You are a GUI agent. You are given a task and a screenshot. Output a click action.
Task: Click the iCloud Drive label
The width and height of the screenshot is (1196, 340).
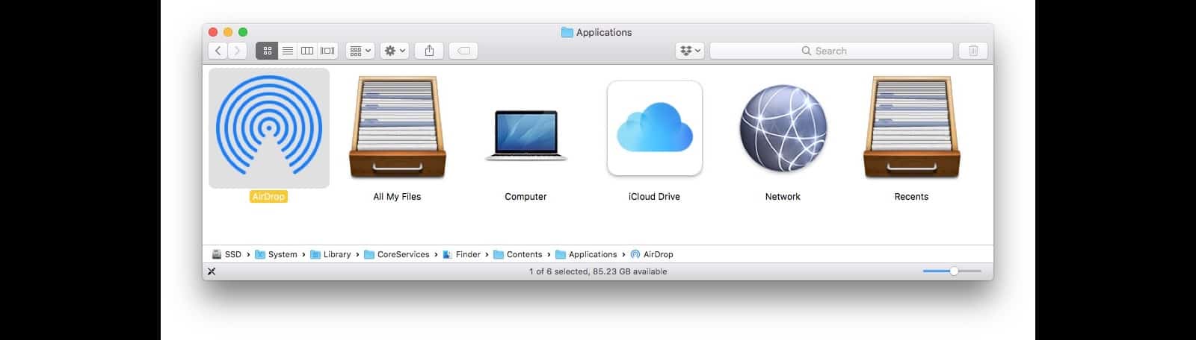click(654, 197)
